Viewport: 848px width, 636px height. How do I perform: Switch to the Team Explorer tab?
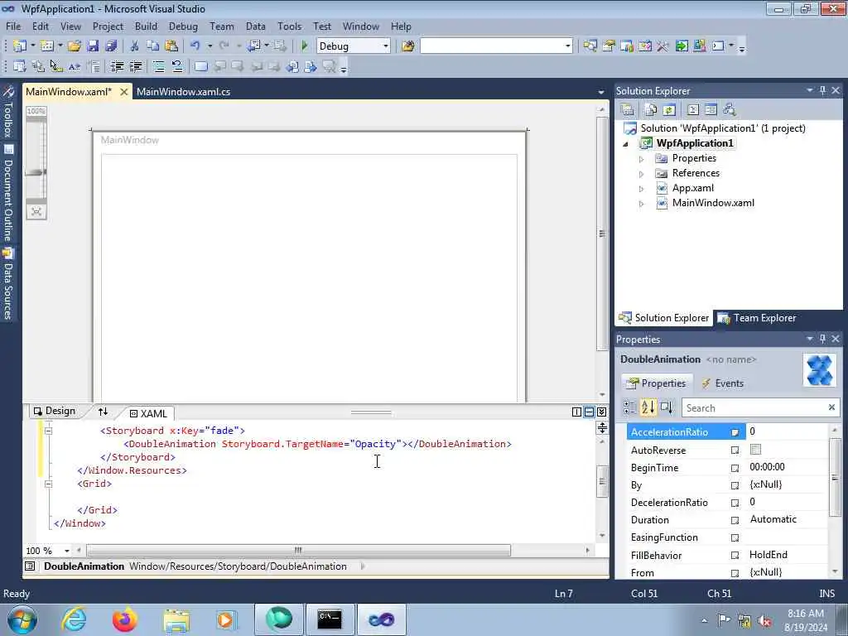757,318
